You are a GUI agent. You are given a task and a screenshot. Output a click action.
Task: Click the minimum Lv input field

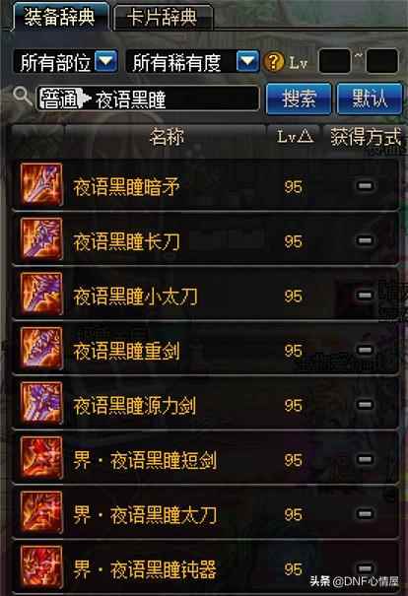click(335, 61)
